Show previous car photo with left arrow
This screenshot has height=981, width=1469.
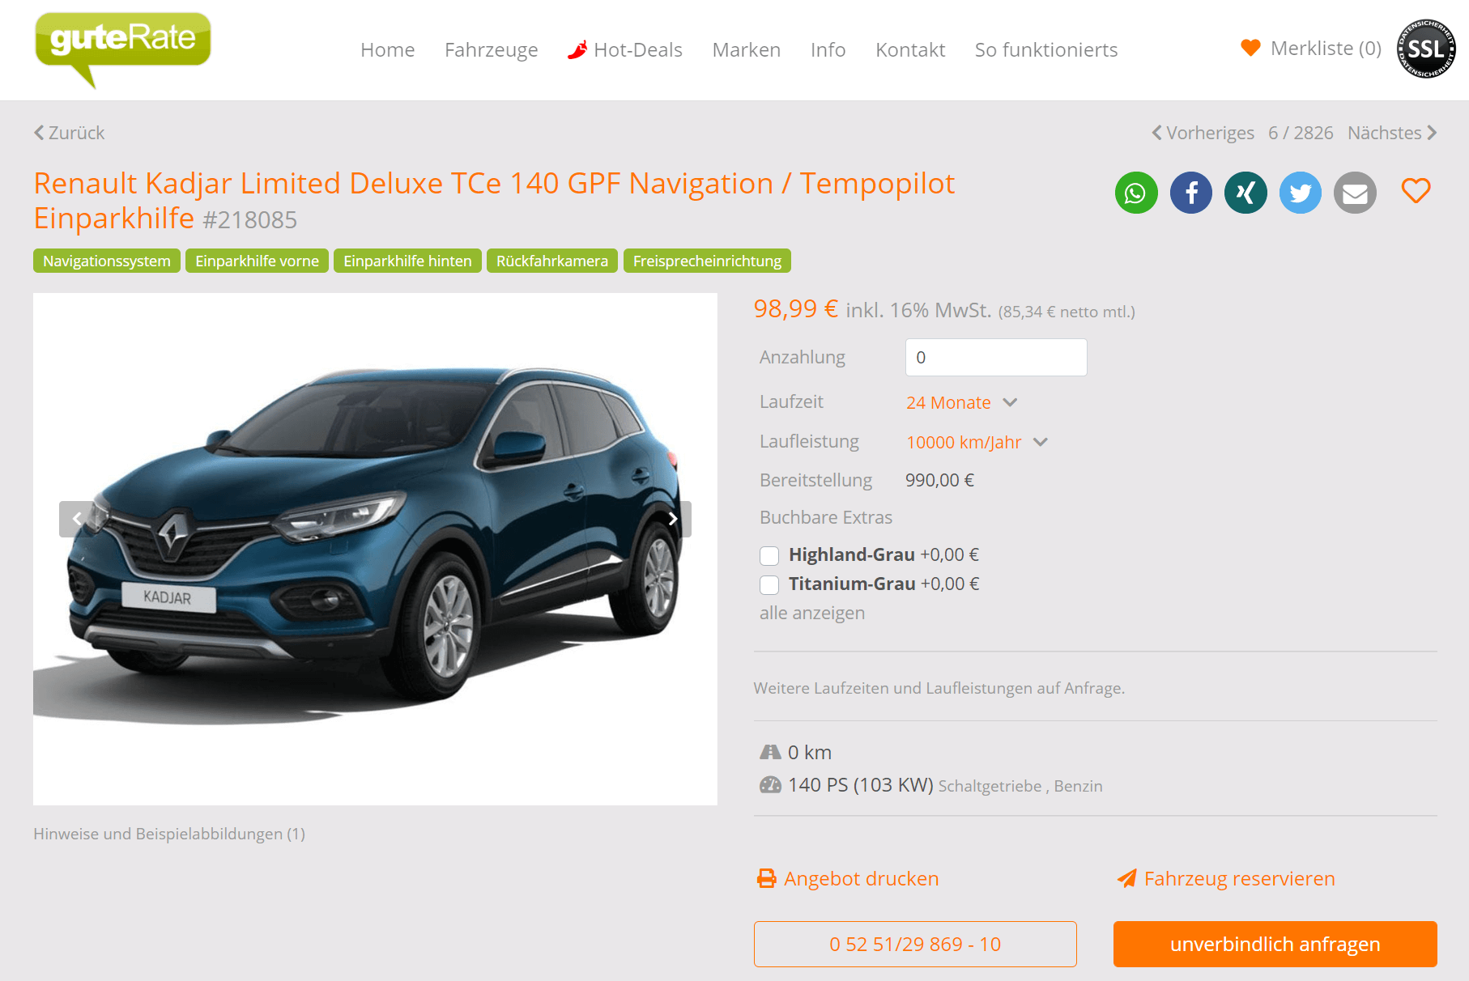(x=77, y=519)
